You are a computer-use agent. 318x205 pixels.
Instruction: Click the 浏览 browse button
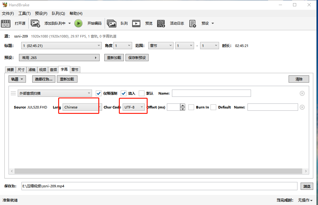point(307,186)
